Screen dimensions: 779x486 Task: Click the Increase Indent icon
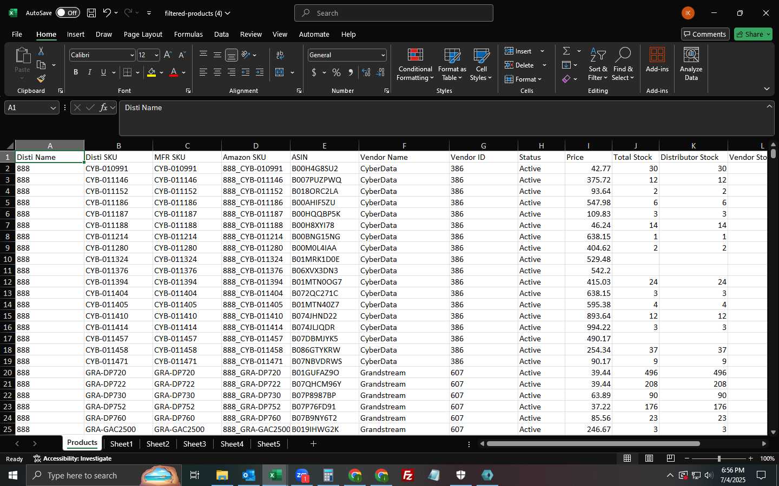click(x=260, y=72)
